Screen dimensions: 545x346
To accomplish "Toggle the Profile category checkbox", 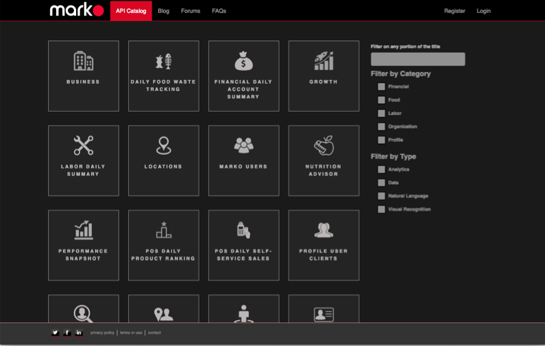I will coord(381,140).
